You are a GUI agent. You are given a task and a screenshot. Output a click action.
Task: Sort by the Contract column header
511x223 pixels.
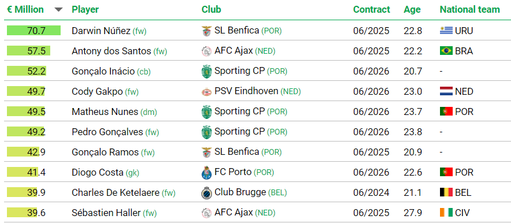click(371, 10)
